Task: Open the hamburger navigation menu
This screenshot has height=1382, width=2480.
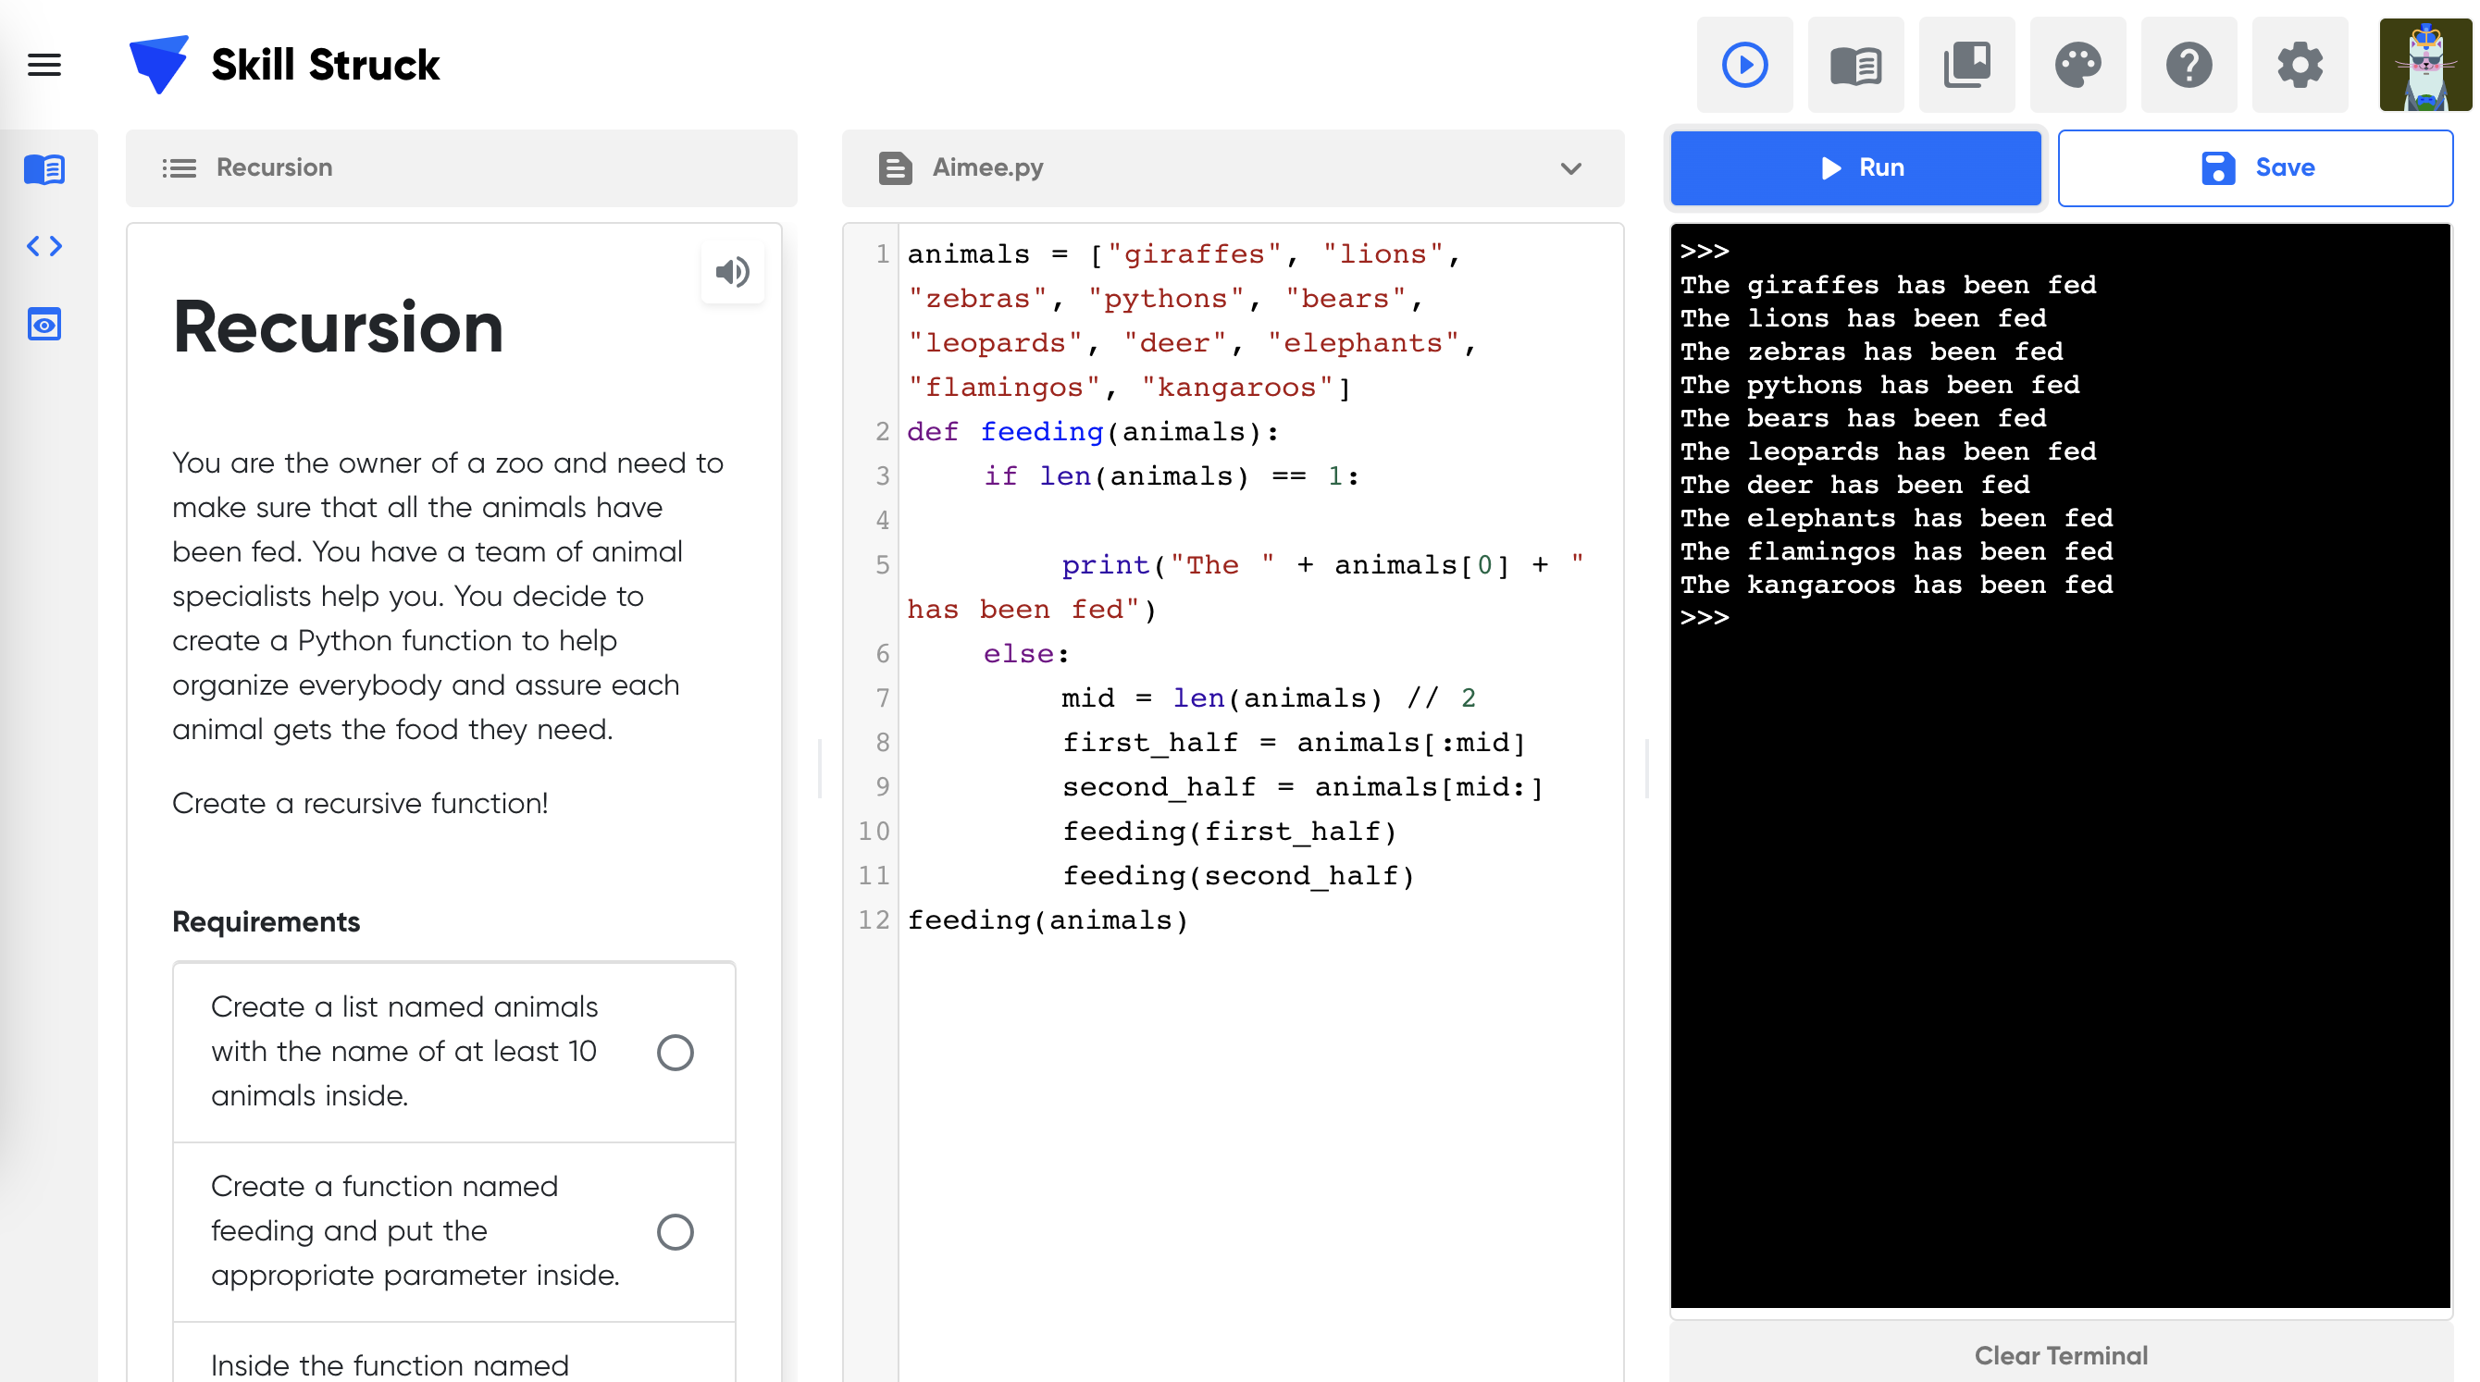Action: tap(44, 65)
